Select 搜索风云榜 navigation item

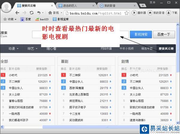pos(166,49)
